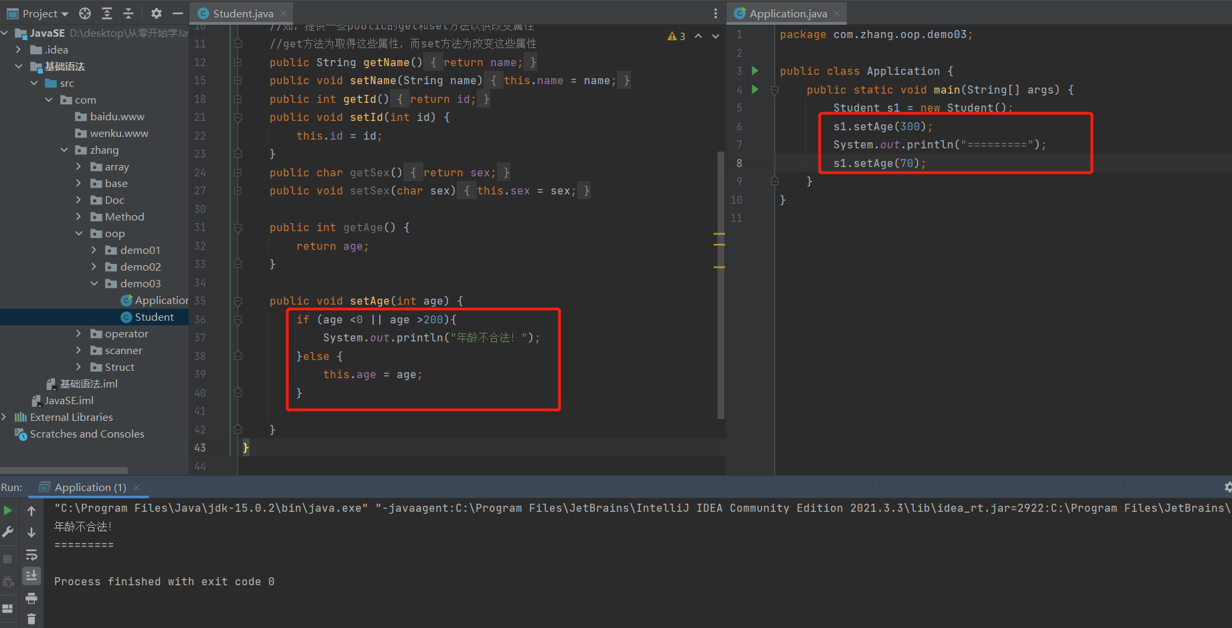Hide the Project tool window

(x=178, y=13)
